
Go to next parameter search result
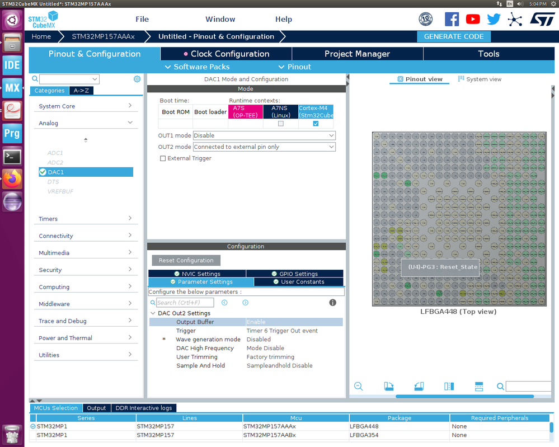click(245, 303)
